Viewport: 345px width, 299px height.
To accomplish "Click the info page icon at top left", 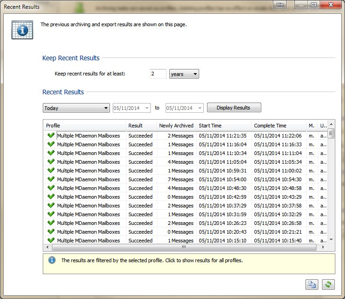I will (x=22, y=30).
